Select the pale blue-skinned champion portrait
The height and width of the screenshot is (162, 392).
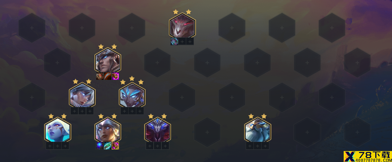coord(57,130)
